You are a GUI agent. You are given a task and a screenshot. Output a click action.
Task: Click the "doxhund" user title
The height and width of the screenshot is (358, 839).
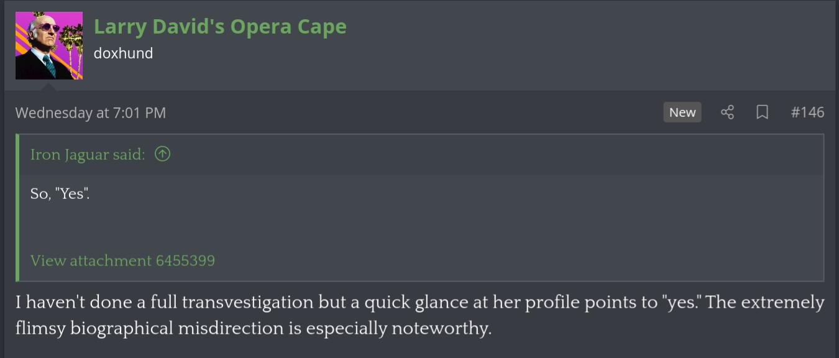[123, 53]
